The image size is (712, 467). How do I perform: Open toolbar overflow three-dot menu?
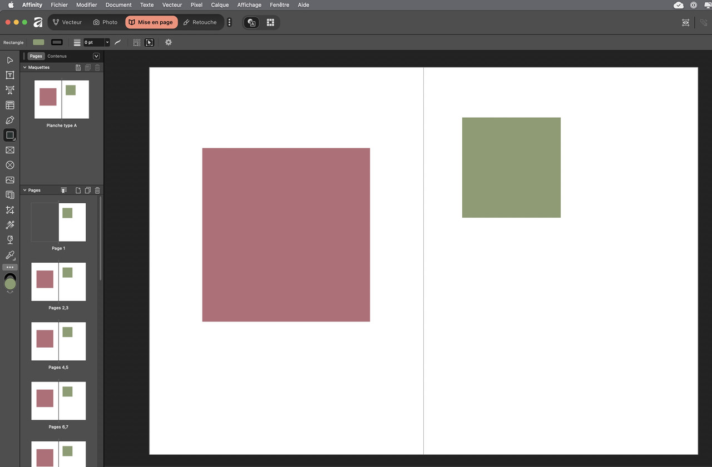229,22
